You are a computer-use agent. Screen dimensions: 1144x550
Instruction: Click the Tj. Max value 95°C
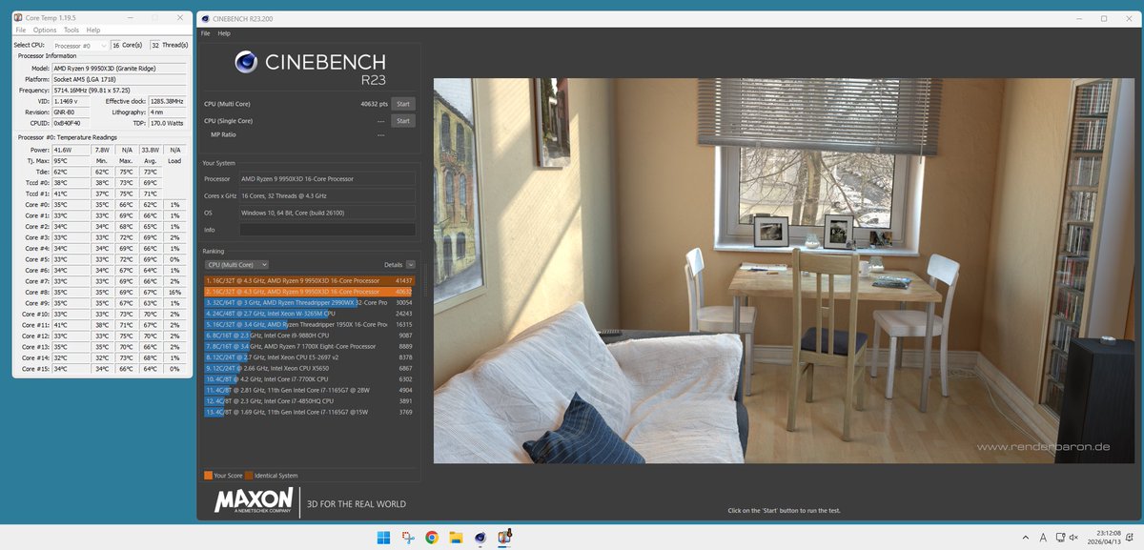[71, 160]
